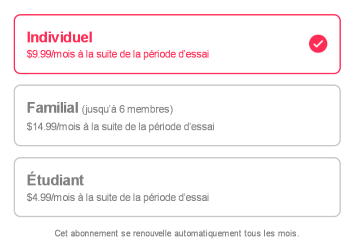The image size is (346, 251).
Task: Click the "Individuel" heading text
Action: click(x=60, y=37)
